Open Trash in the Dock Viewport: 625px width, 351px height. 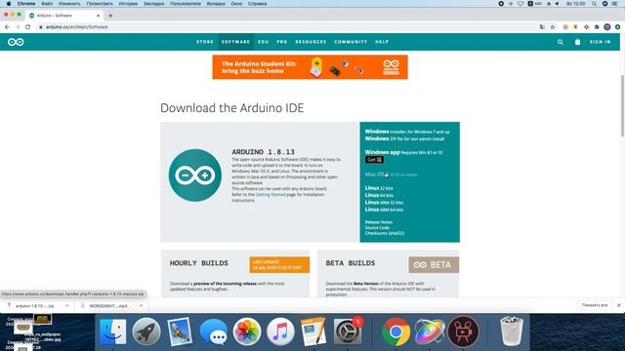pyautogui.click(x=512, y=331)
